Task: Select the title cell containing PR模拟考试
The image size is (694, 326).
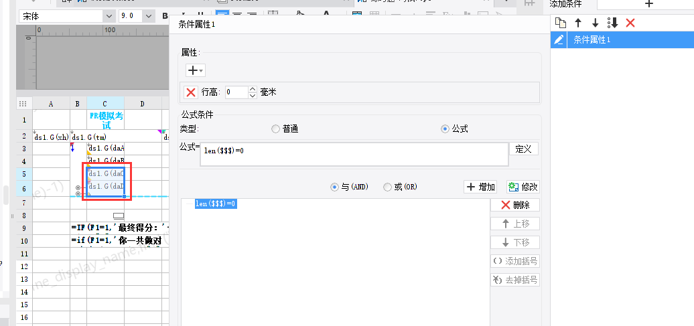Action: pos(106,120)
